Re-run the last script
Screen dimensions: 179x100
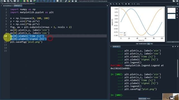[x=34, y=1]
